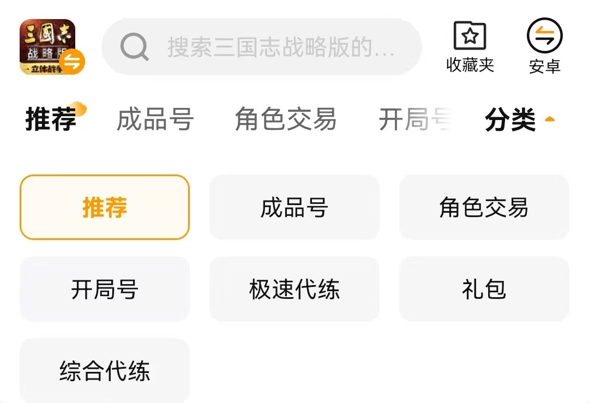
Task: Open the 角色交易 top tab
Action: point(285,119)
